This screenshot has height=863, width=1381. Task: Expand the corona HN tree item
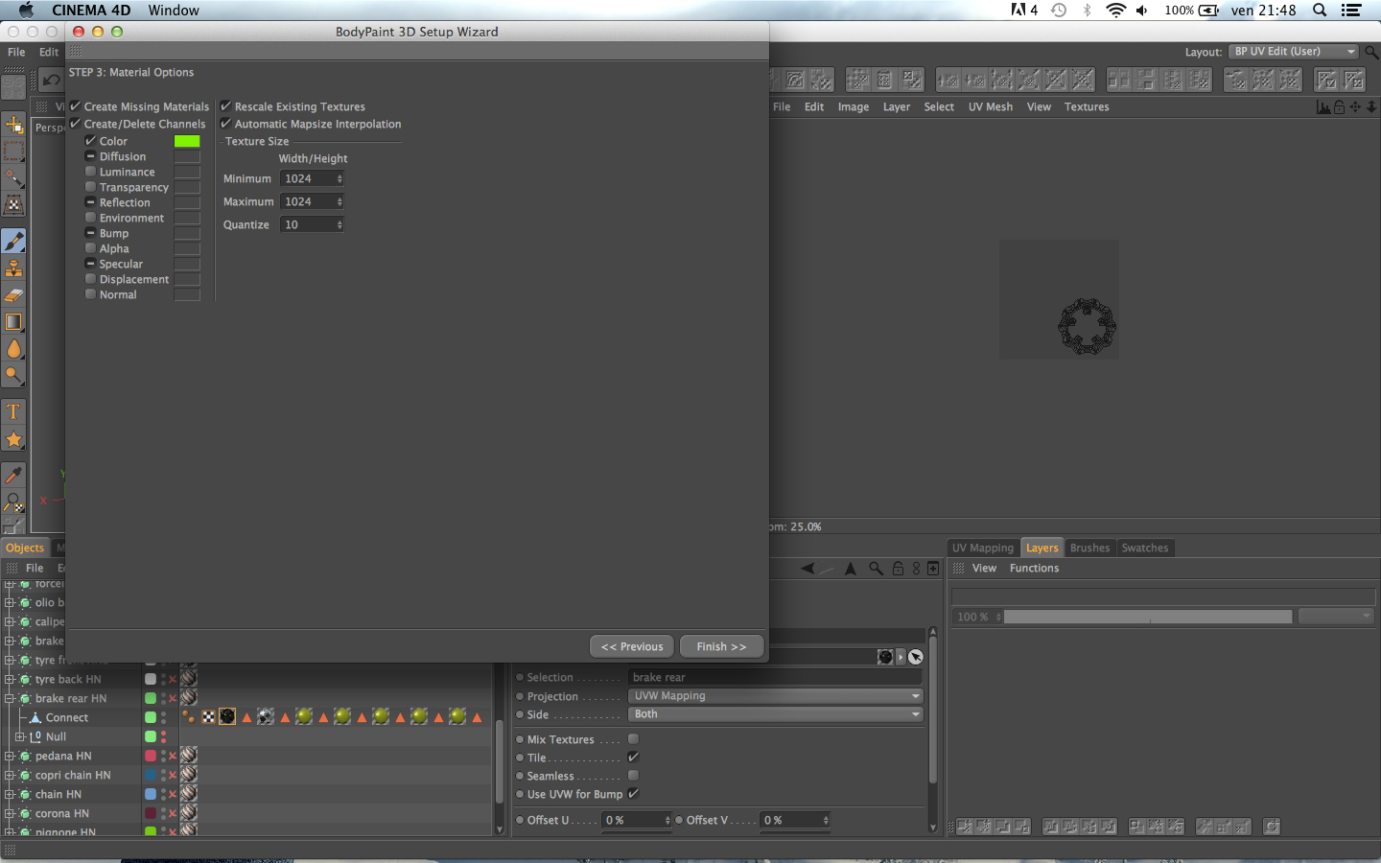tap(10, 814)
